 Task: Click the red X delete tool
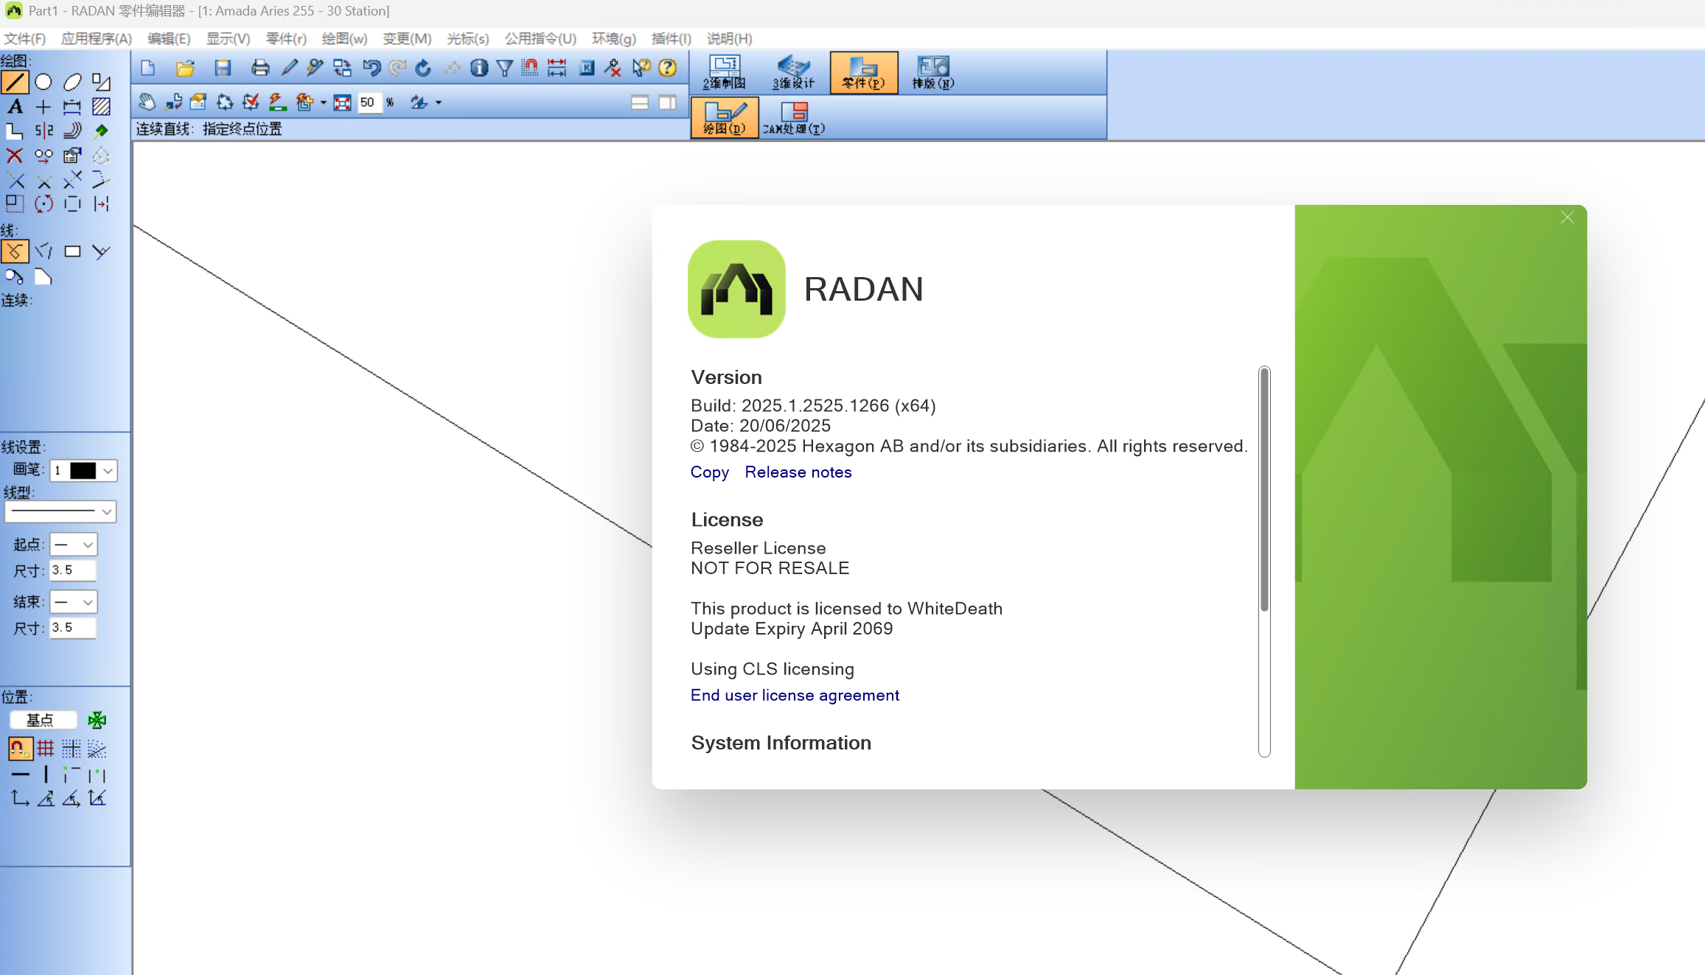15,155
